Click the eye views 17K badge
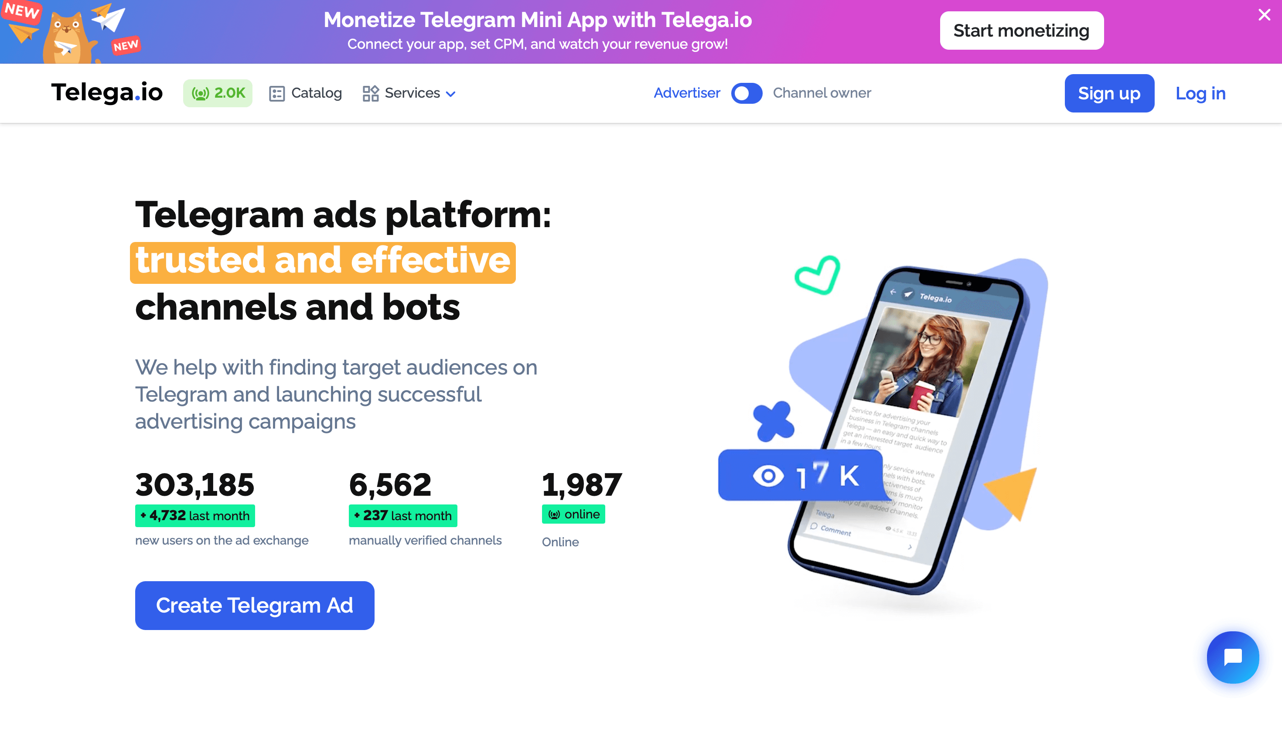Viewport: 1282px width, 729px height. point(801,475)
